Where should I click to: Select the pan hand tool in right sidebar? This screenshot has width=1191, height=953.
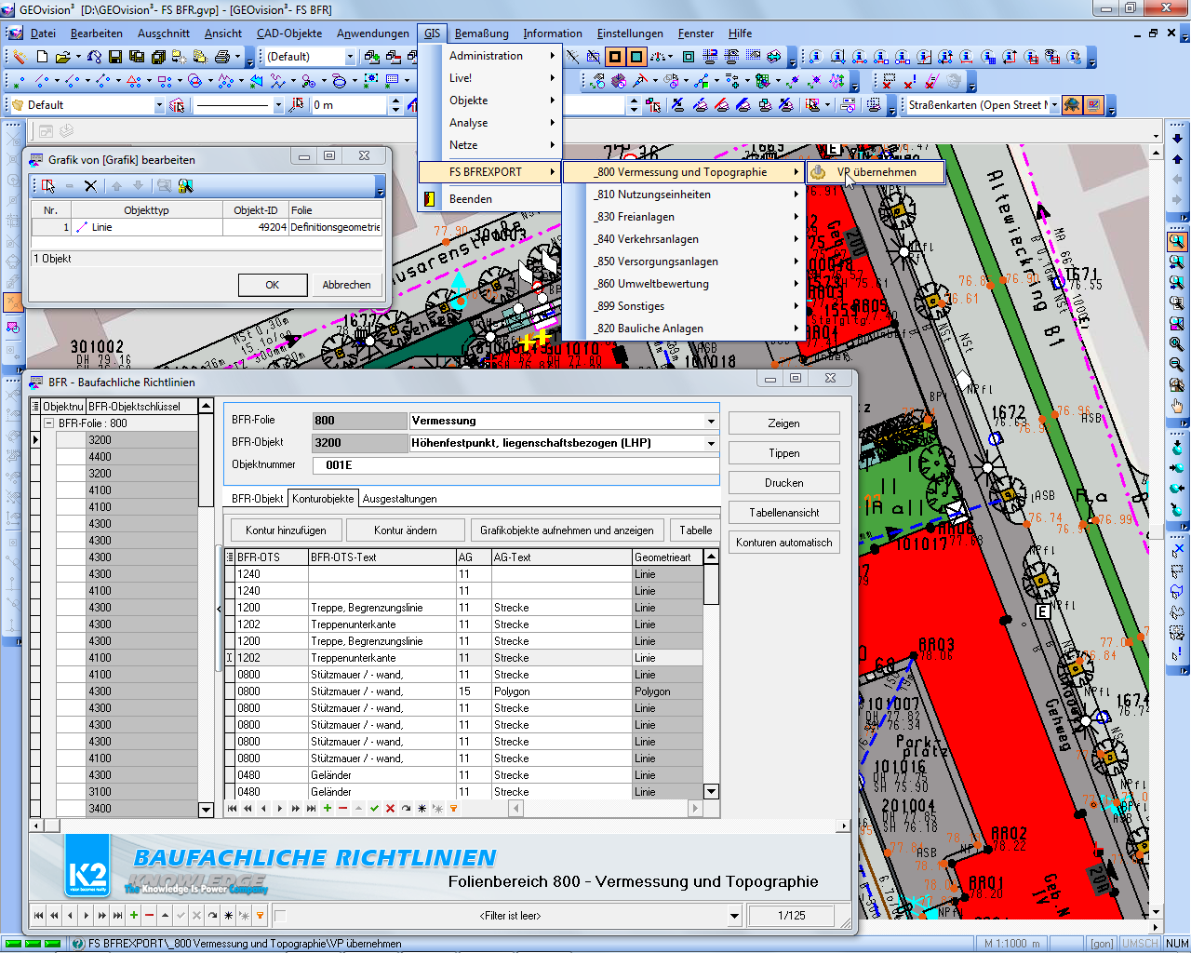[x=1177, y=406]
